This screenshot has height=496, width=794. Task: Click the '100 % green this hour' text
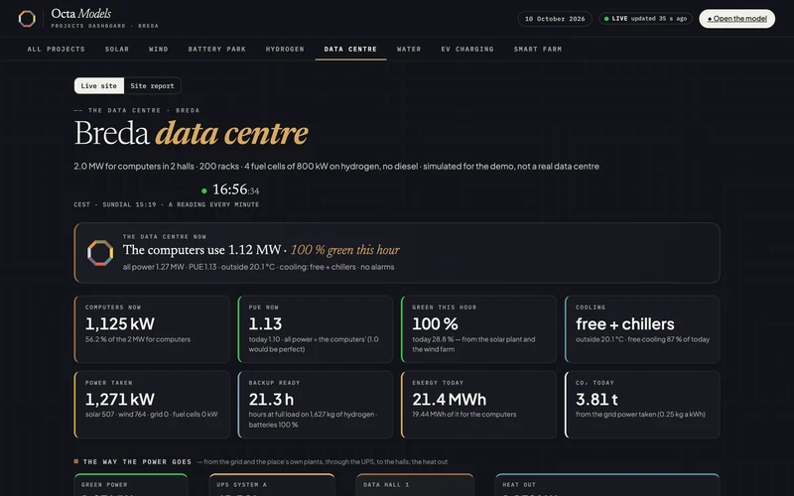tap(344, 250)
